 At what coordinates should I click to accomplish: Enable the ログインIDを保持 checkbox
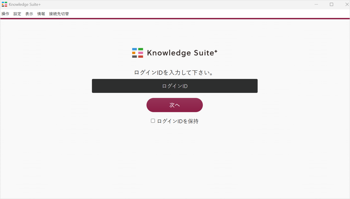(x=153, y=121)
